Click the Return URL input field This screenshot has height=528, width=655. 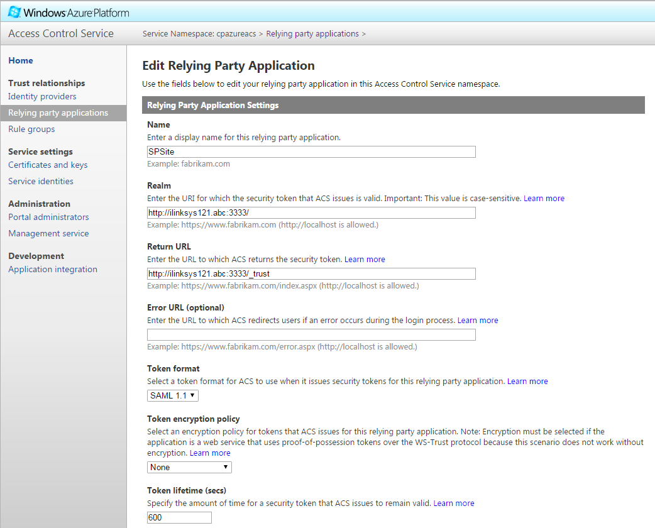click(x=311, y=273)
